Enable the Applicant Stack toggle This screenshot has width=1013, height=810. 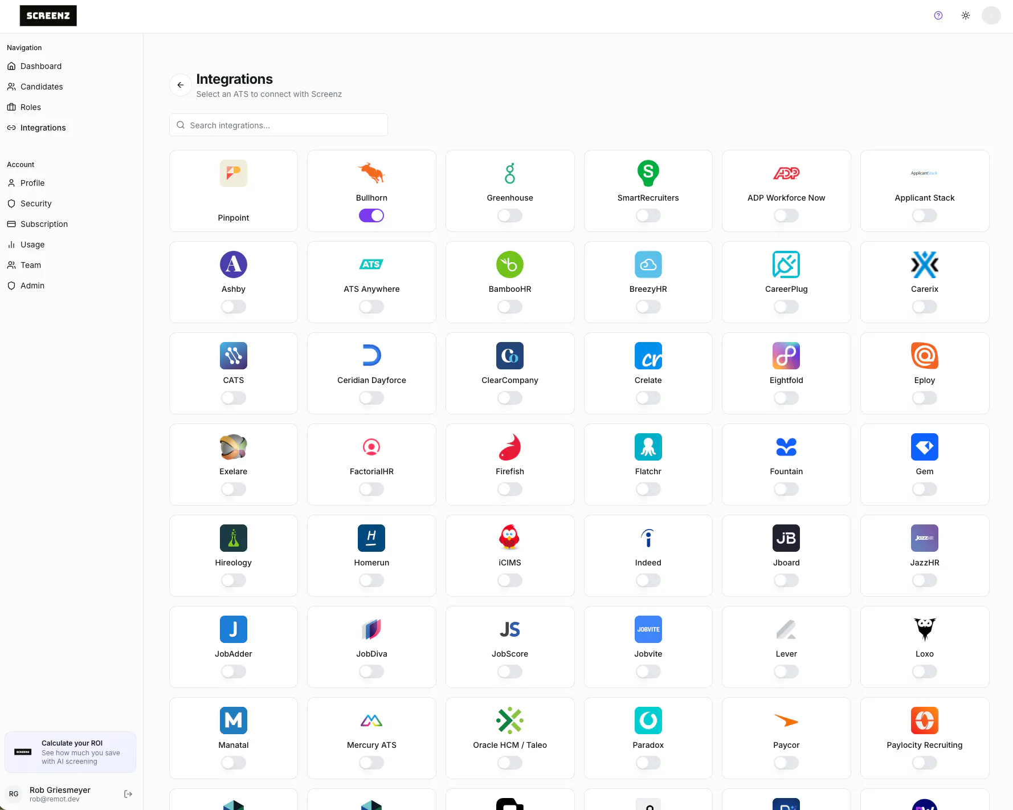pos(925,215)
